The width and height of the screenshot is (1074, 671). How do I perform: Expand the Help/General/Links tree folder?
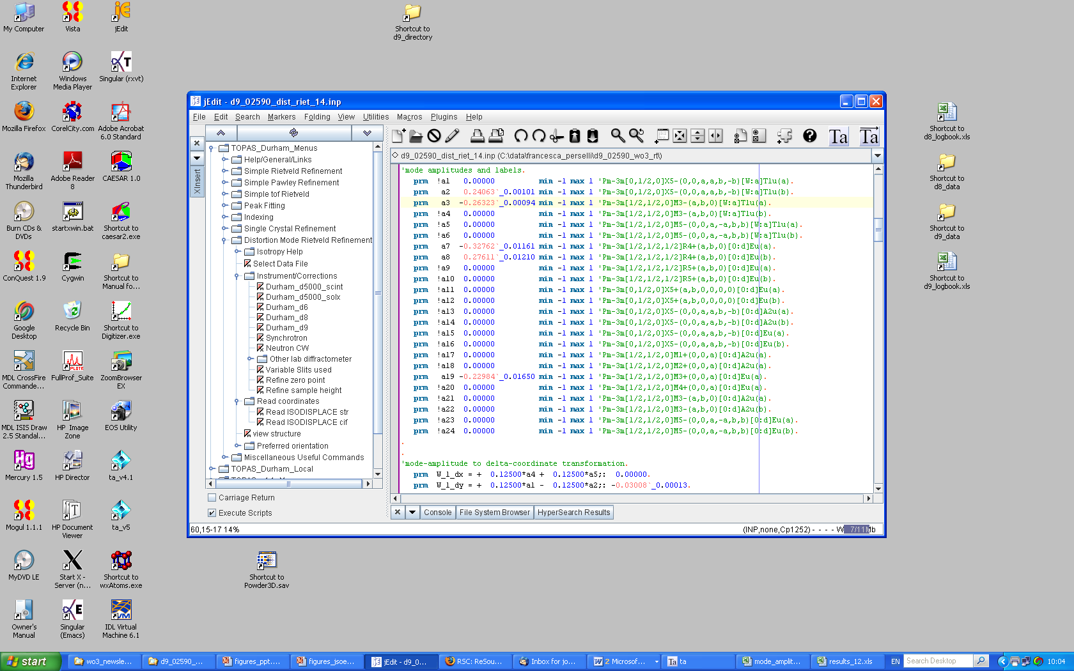coord(224,159)
